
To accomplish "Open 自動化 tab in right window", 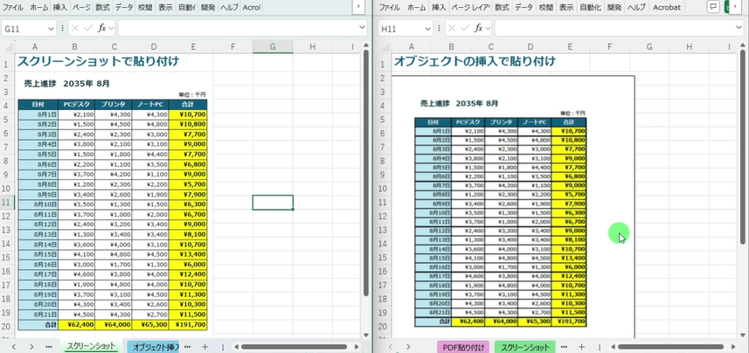I will click(x=591, y=7).
